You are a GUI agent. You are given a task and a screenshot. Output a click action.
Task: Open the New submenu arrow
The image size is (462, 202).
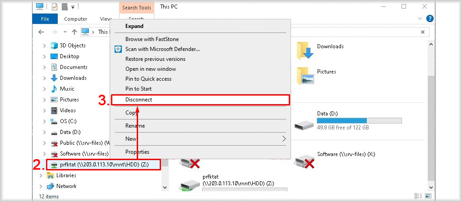284,139
